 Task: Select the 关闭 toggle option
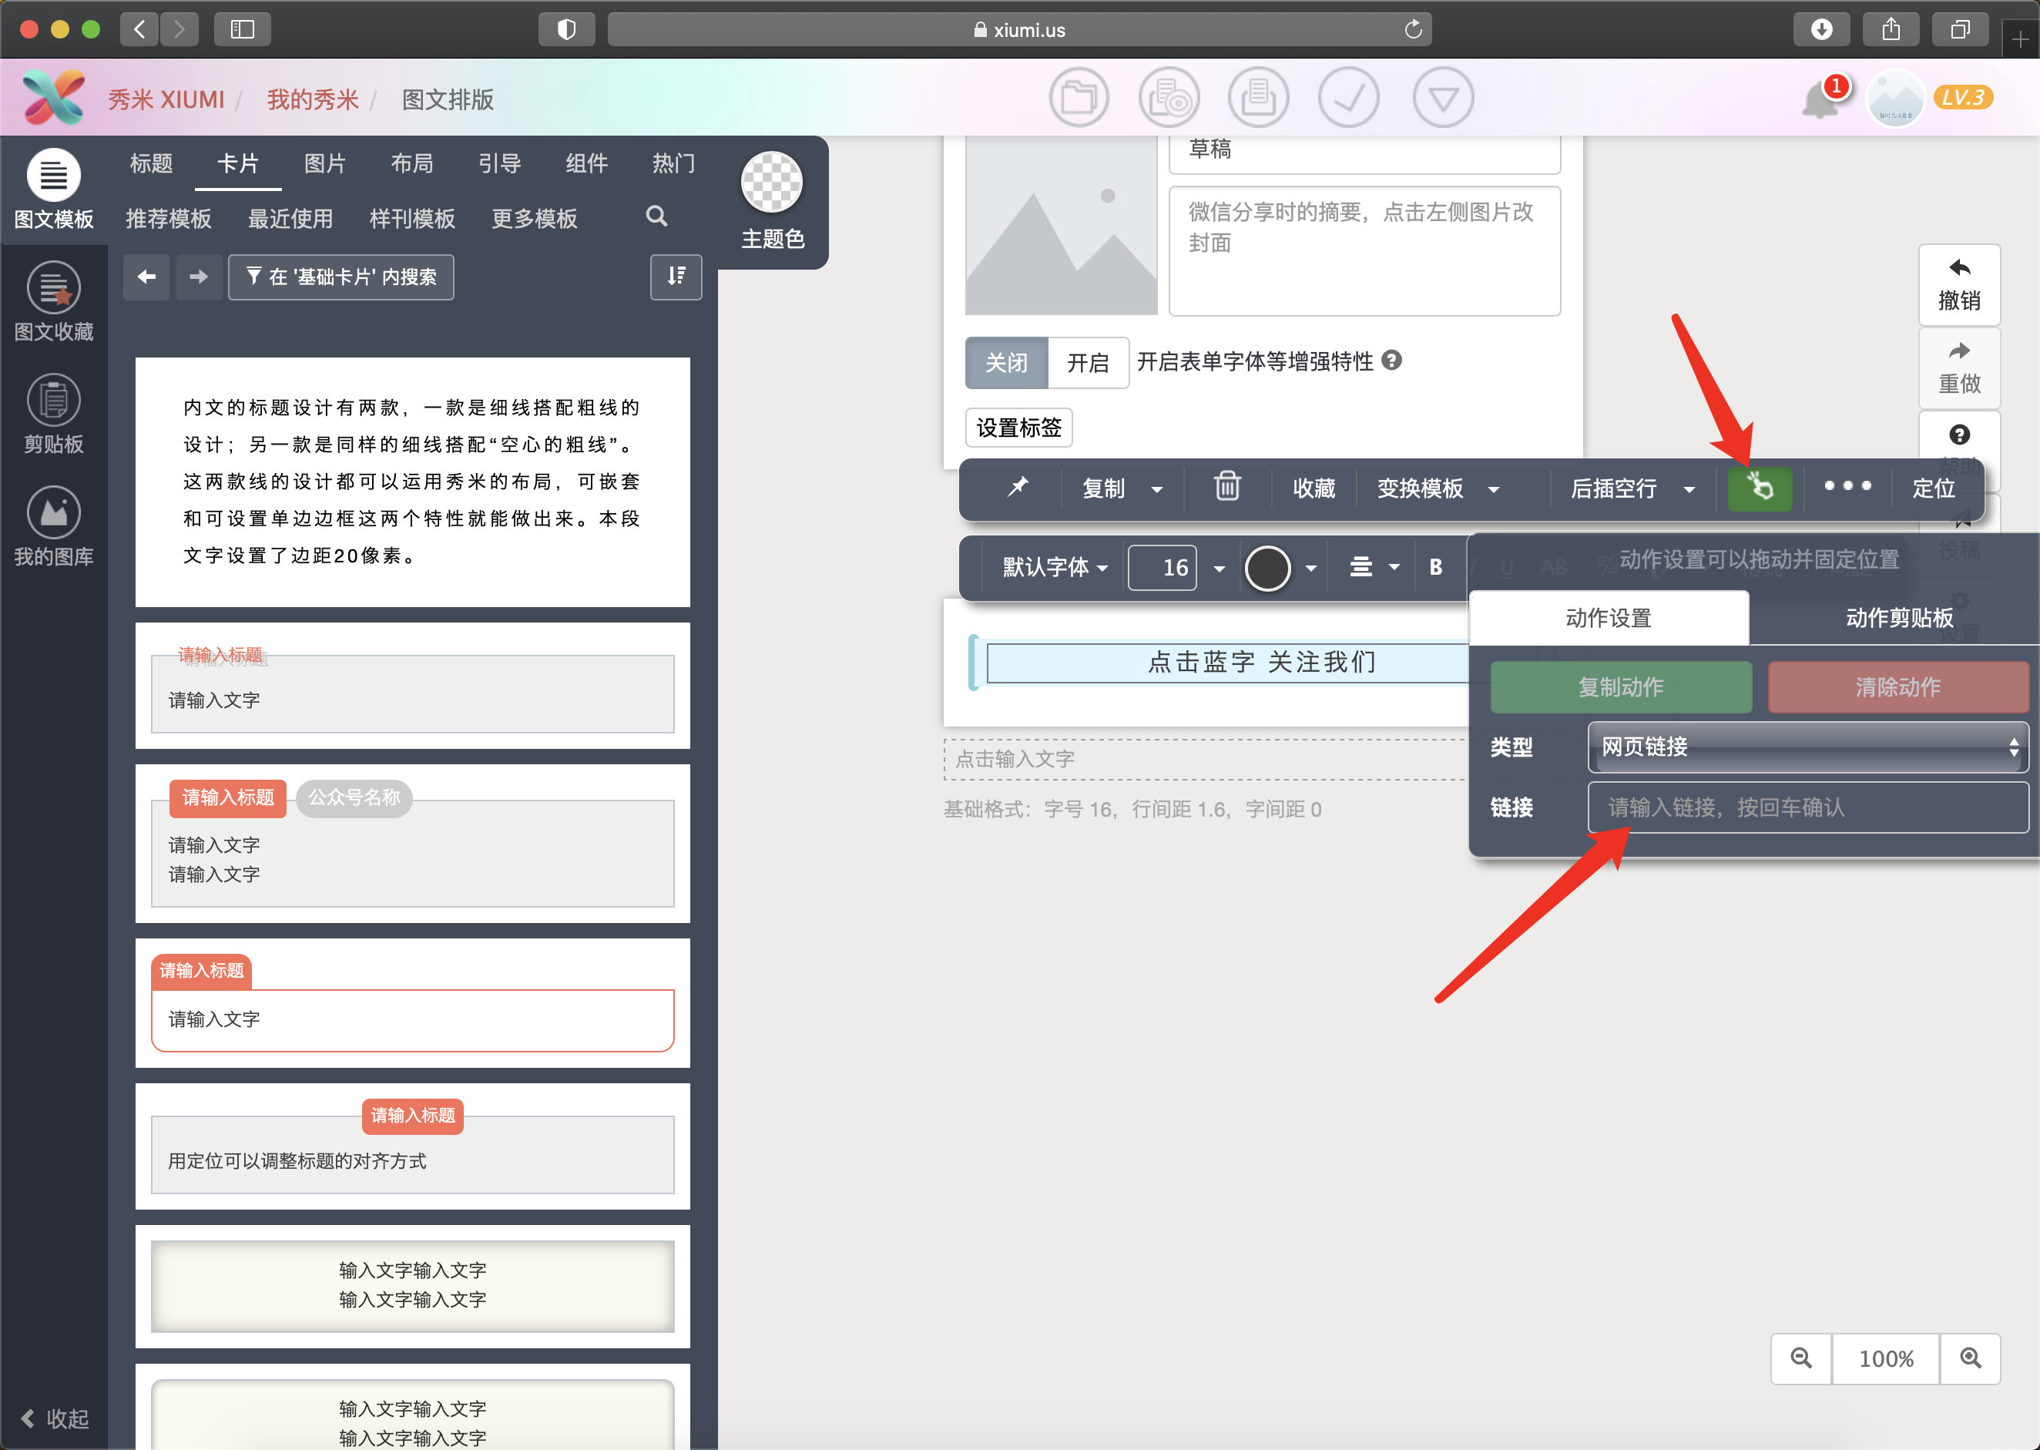pyautogui.click(x=1006, y=362)
